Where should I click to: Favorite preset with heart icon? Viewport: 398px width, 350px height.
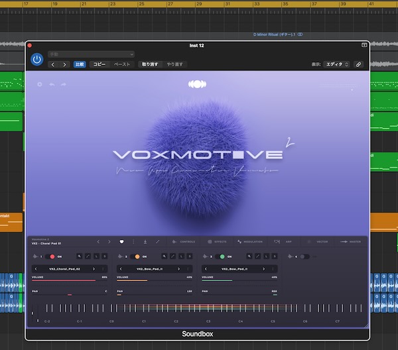[121, 242]
